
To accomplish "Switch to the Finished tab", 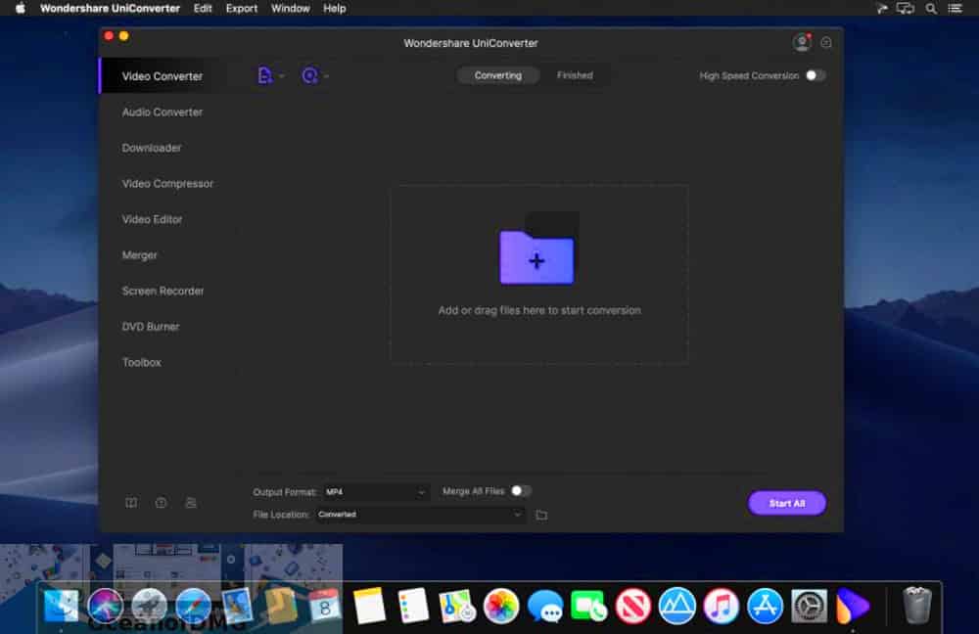I will pyautogui.click(x=575, y=75).
